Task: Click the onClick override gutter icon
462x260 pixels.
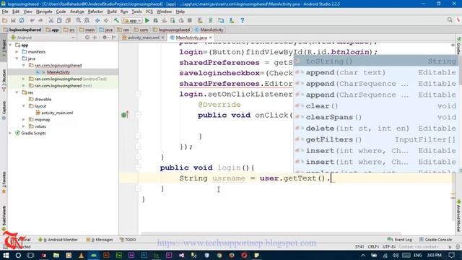Action: (x=125, y=115)
